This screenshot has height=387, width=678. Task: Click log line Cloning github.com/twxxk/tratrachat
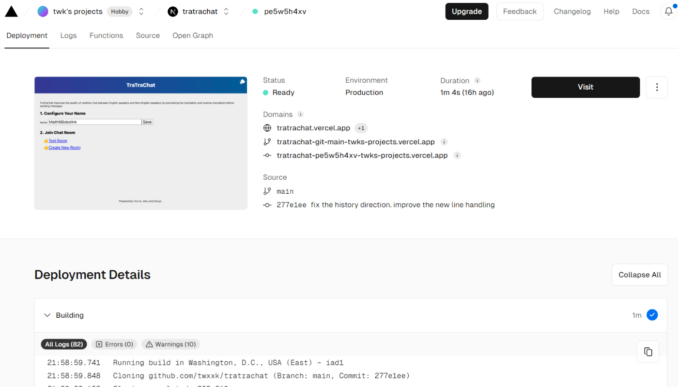(x=261, y=376)
